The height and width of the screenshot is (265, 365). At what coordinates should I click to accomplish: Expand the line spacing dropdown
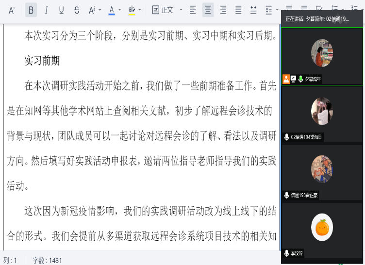click(x=276, y=10)
